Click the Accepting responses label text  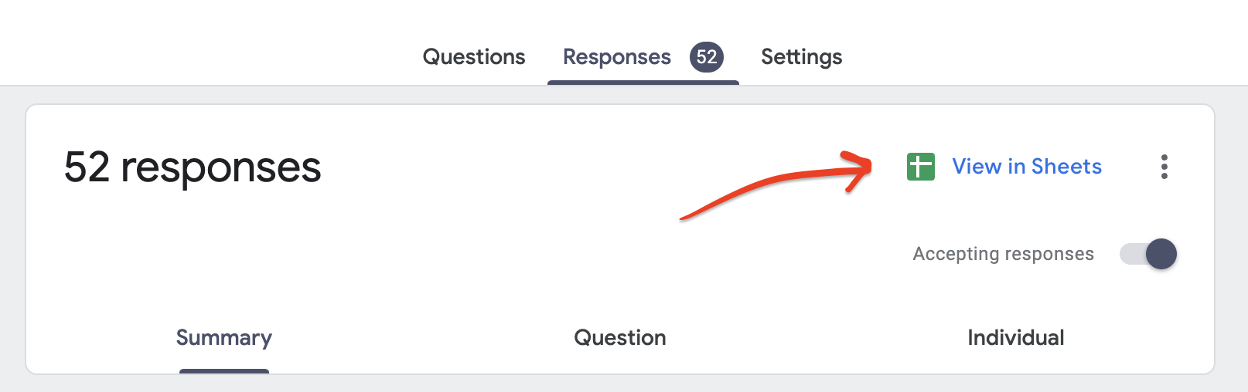click(1003, 254)
